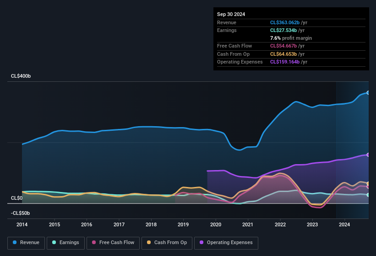Image resolution: width=376 pixels, height=256 pixels.
Task: Click the 2019 x-axis label
Action: pos(183,224)
